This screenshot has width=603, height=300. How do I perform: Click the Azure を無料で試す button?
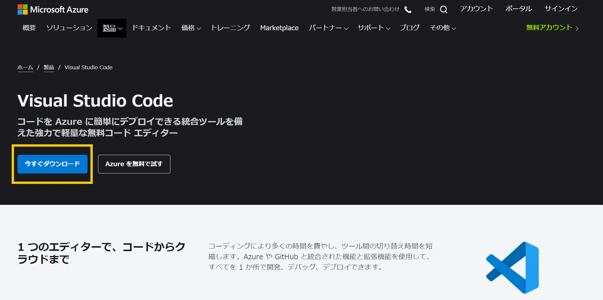(x=134, y=164)
